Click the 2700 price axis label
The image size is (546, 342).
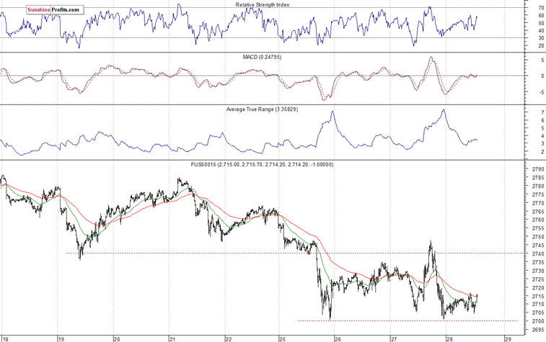(538, 321)
